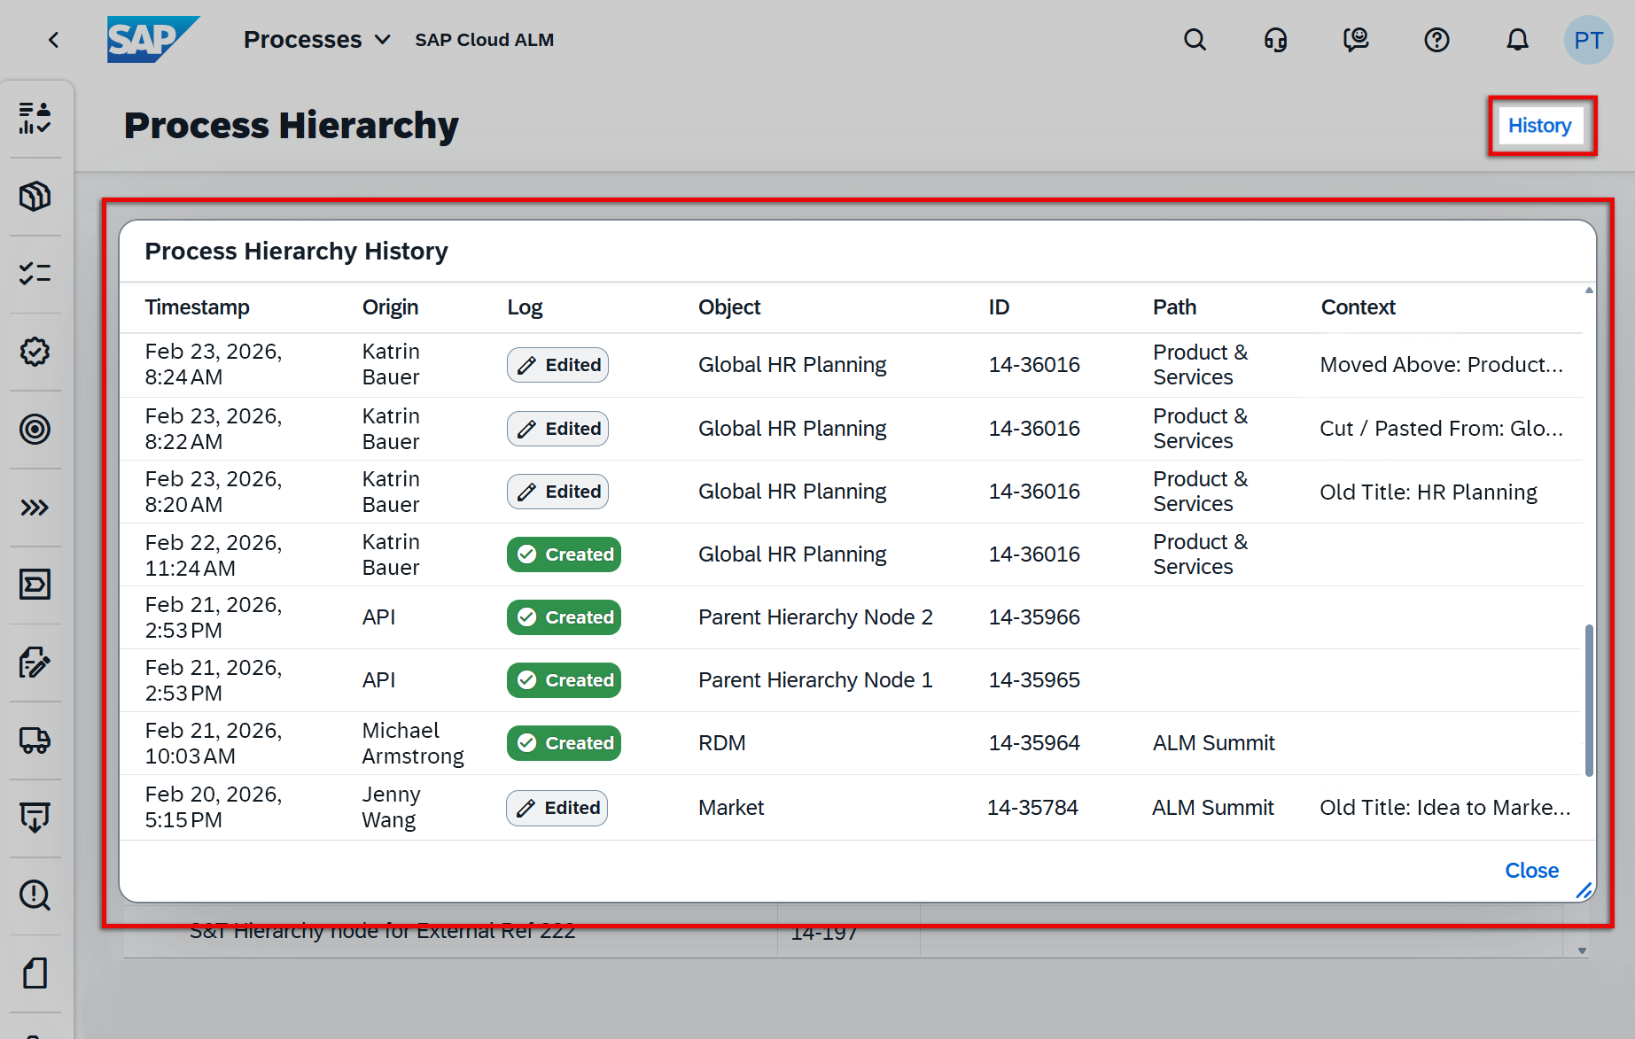The width and height of the screenshot is (1635, 1039).
Task: Open the headset support icon
Action: [1275, 40]
